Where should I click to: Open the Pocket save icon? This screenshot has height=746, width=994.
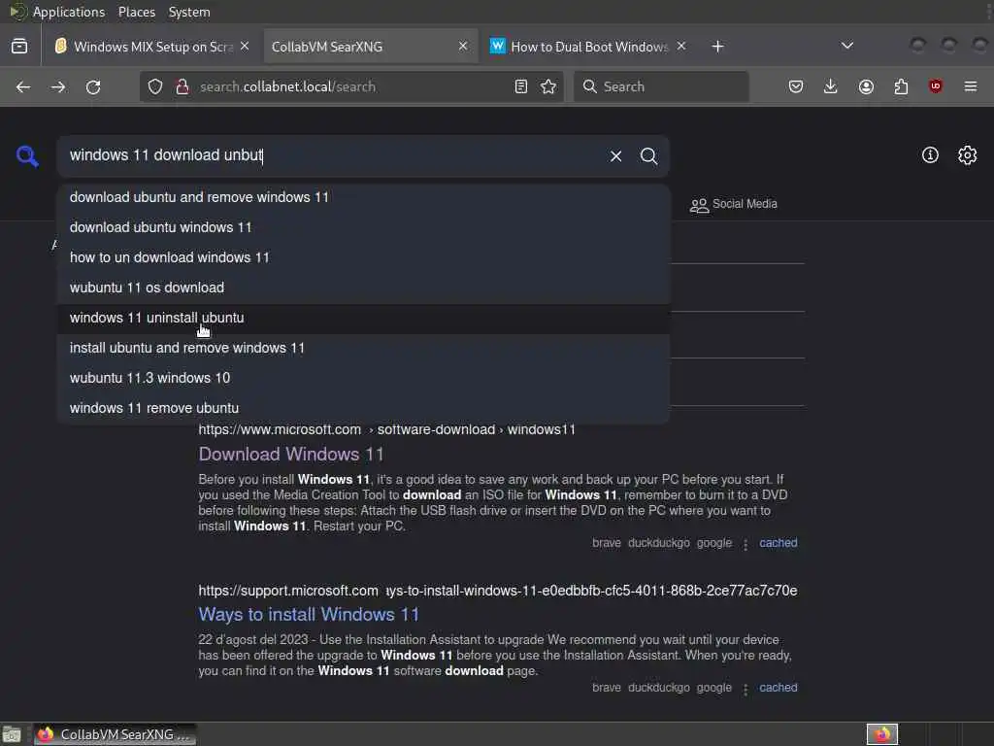(x=796, y=86)
